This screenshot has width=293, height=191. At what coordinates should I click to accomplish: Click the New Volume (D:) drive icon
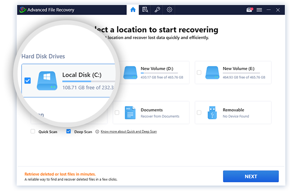(130, 72)
